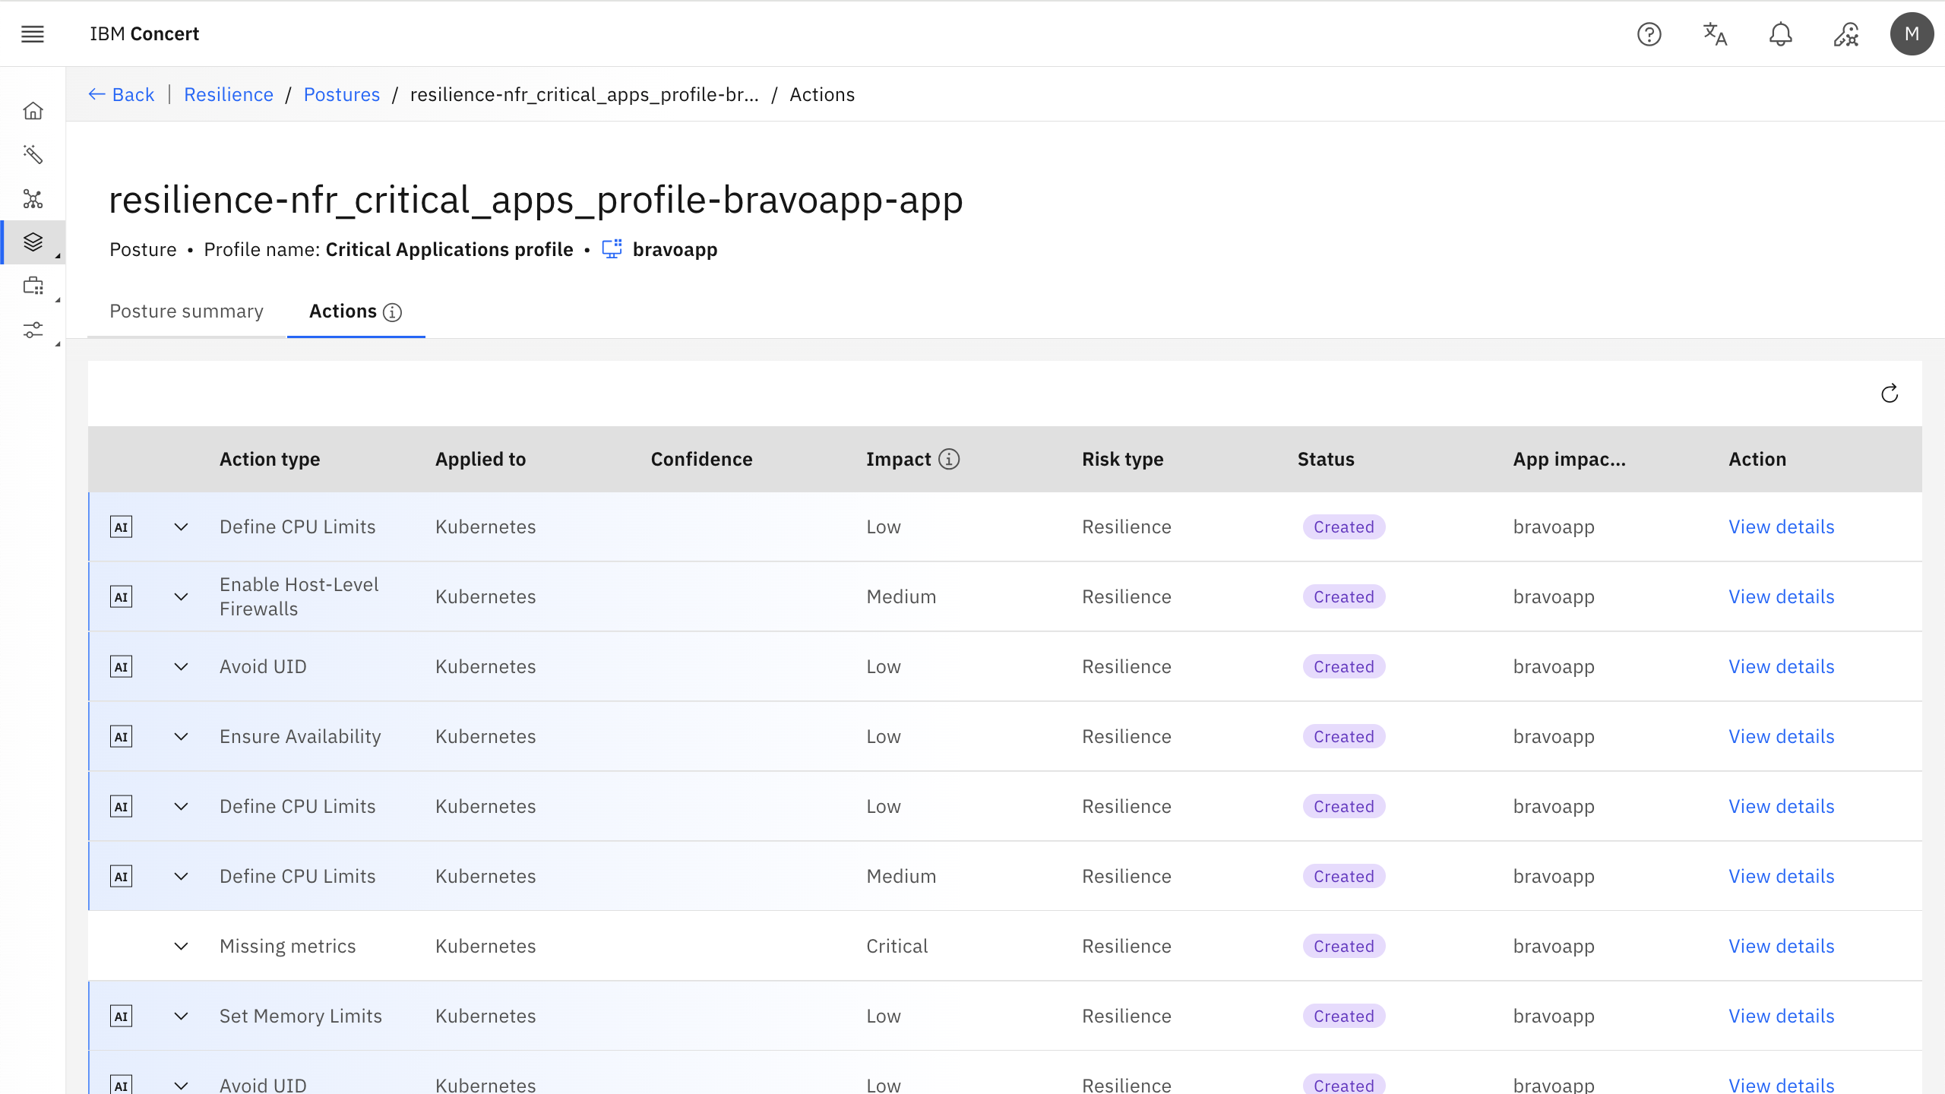The width and height of the screenshot is (1945, 1094).
Task: Click the truncated posture name breadcrumb
Action: pyautogui.click(x=584, y=94)
